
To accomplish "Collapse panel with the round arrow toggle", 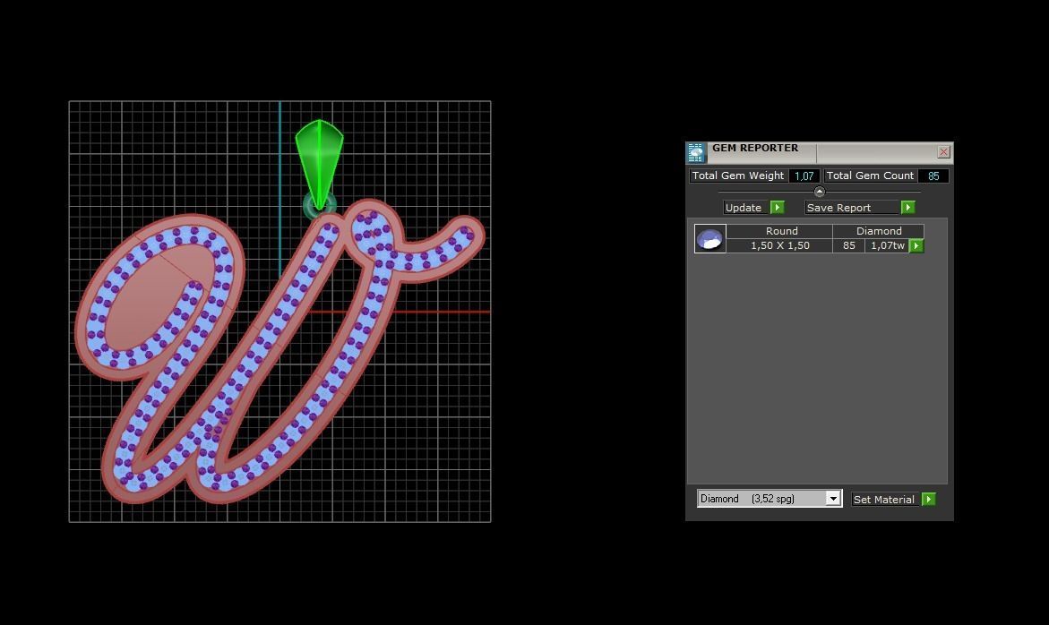I will point(820,192).
